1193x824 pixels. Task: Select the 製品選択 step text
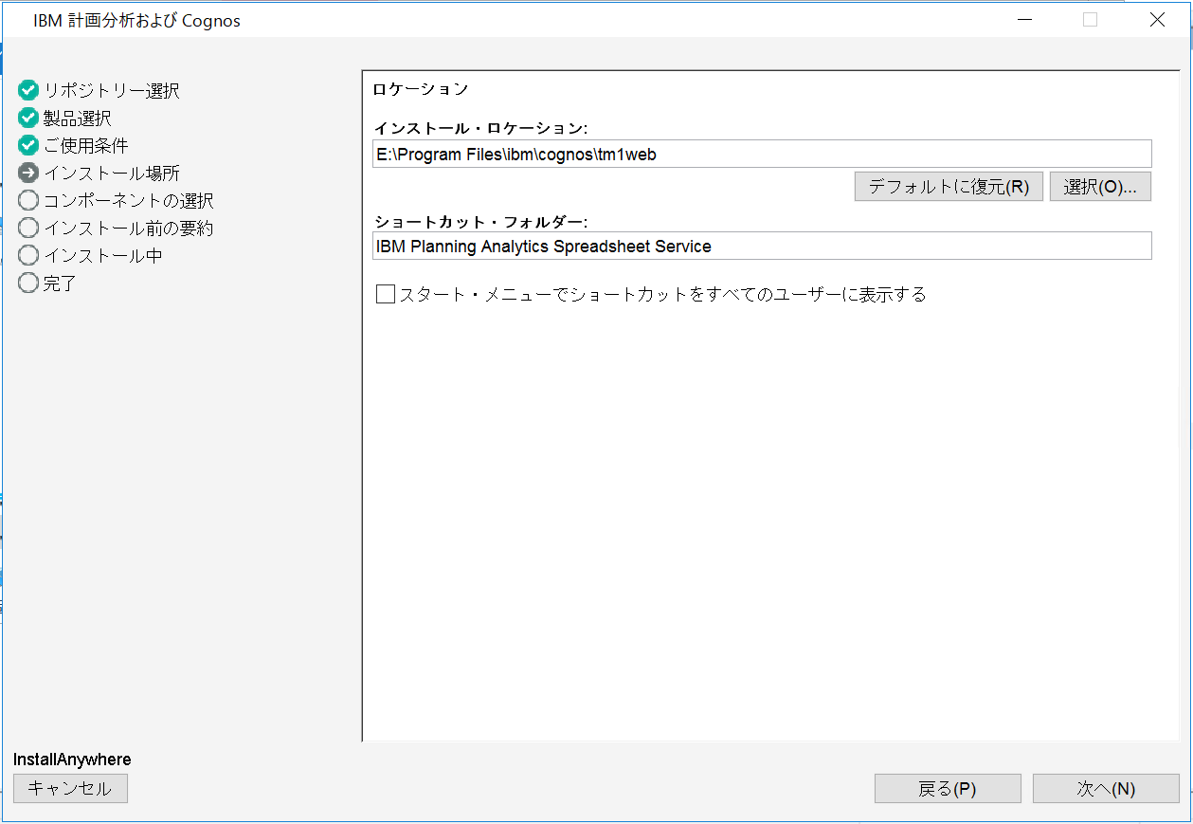point(78,119)
